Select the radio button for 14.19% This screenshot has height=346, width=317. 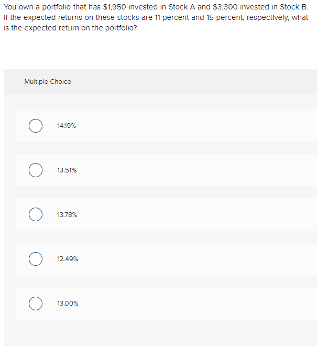coord(36,126)
